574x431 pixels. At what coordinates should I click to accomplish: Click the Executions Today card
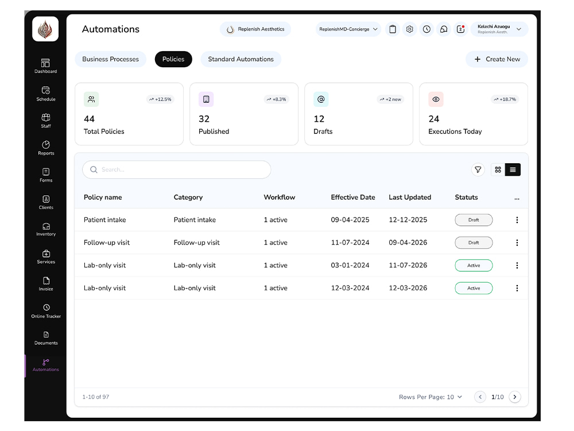[474, 114]
